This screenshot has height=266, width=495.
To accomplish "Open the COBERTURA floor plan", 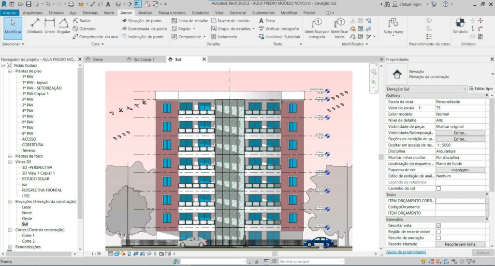I will (x=32, y=145).
